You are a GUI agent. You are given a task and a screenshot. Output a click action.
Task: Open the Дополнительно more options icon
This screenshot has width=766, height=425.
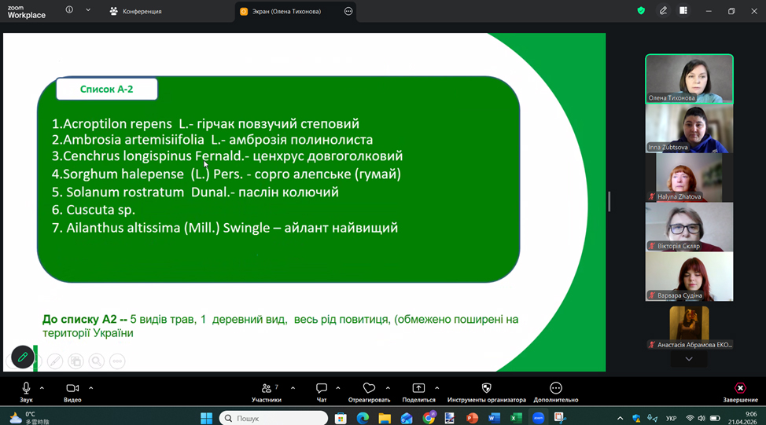click(x=555, y=389)
